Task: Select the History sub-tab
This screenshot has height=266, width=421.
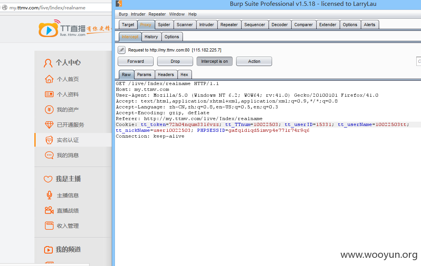Action: [151, 37]
